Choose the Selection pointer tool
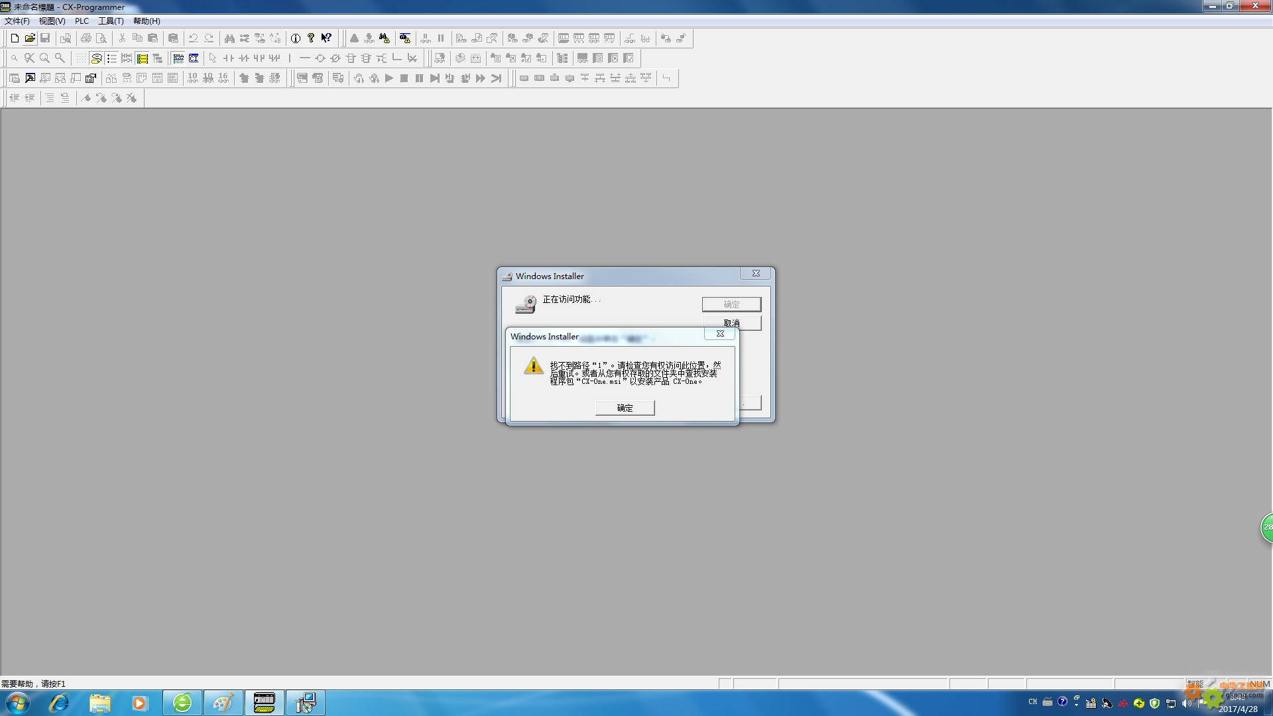 click(213, 58)
